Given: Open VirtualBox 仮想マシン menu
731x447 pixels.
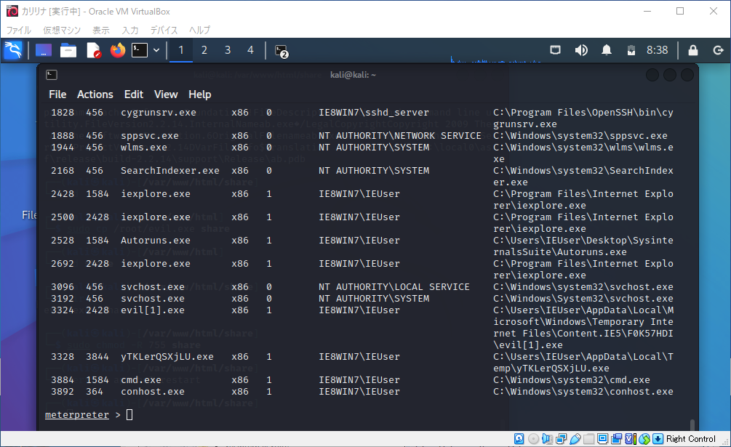Looking at the screenshot, I should [62, 31].
